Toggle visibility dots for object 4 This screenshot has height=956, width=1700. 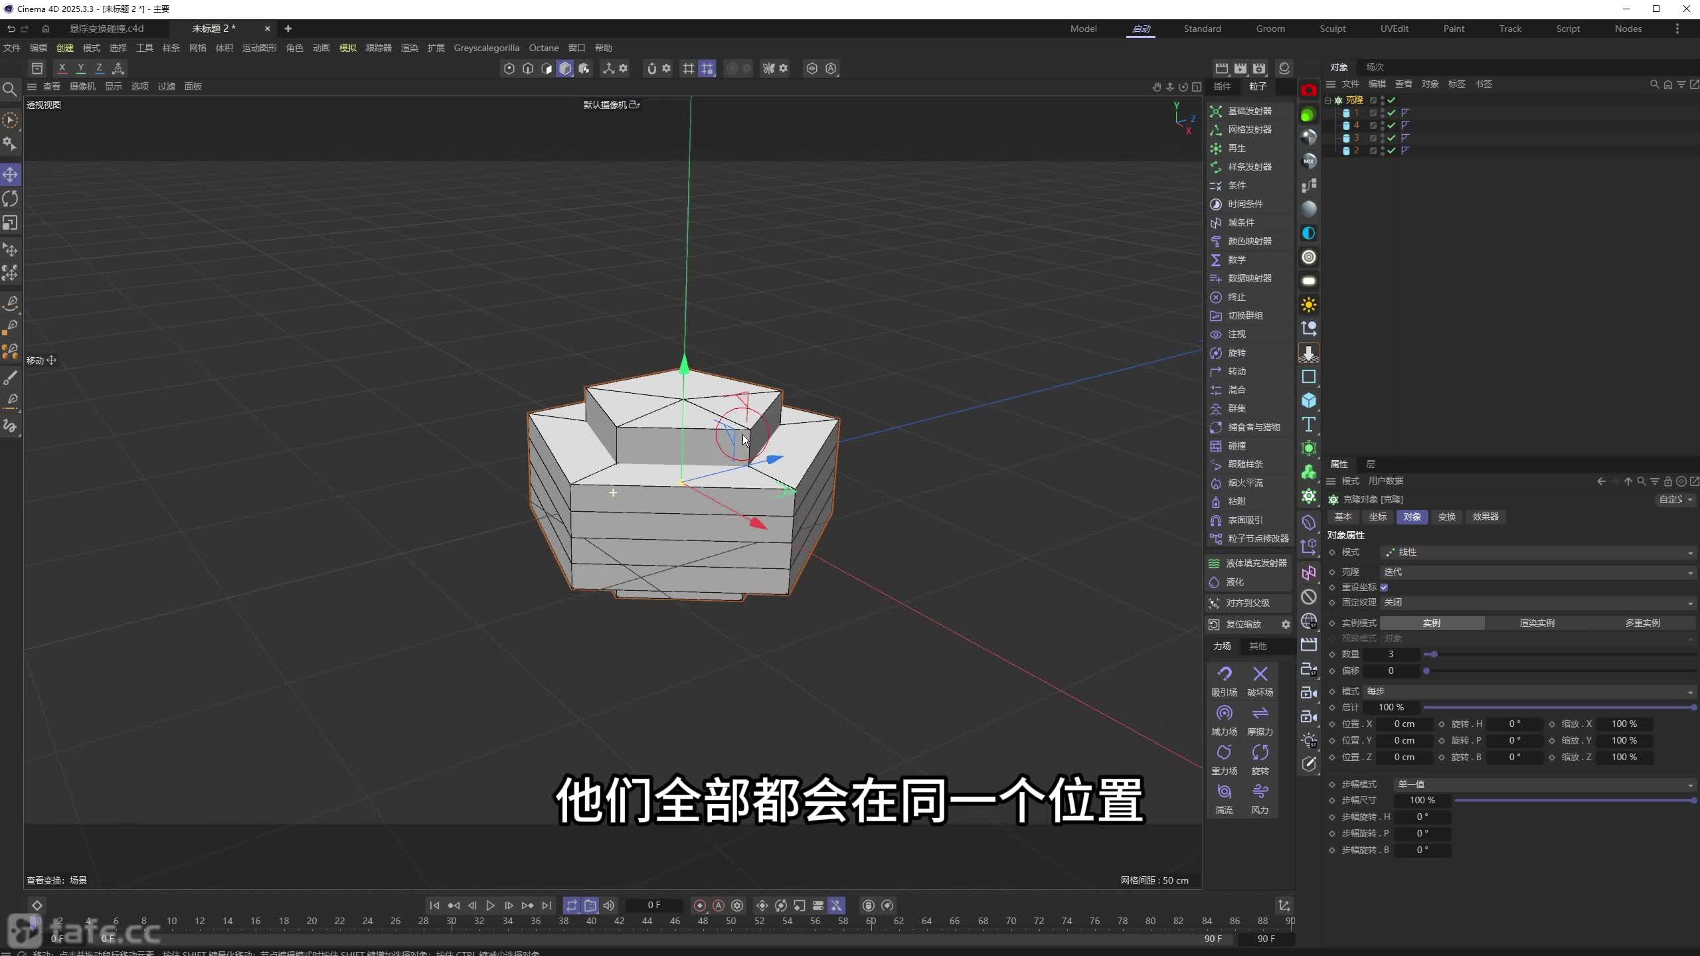pos(1383,125)
